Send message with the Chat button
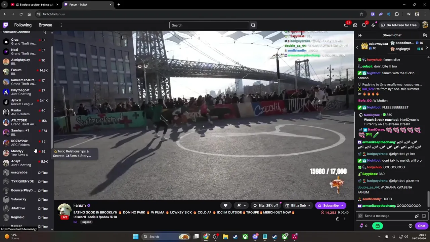Screen dimensions: 430x242 (422, 226)
